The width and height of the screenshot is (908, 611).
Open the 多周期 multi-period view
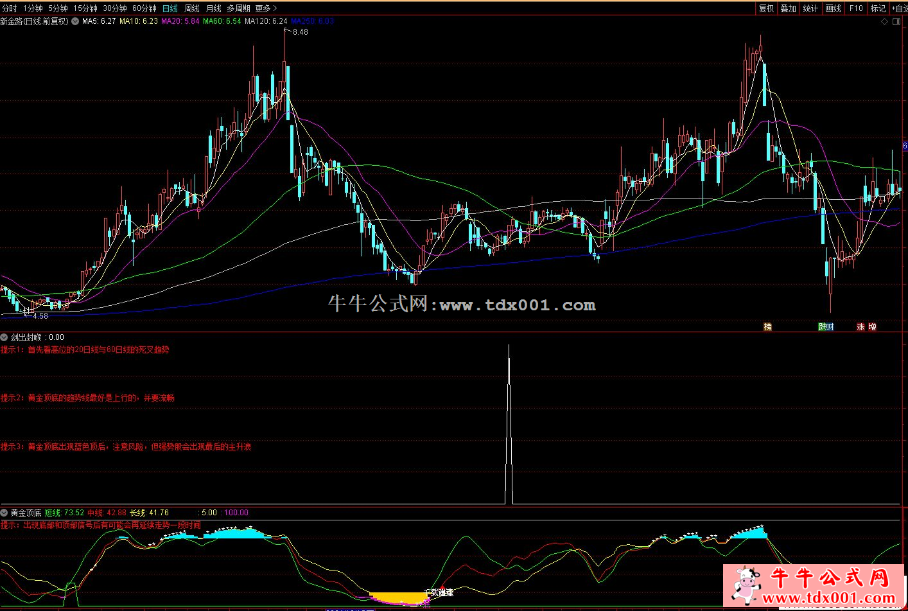[238, 8]
